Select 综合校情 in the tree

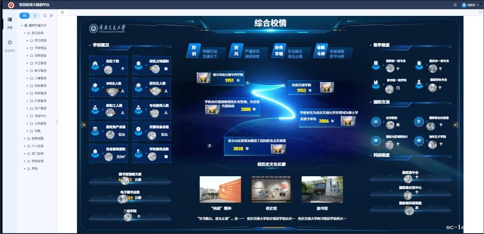[x=40, y=41]
